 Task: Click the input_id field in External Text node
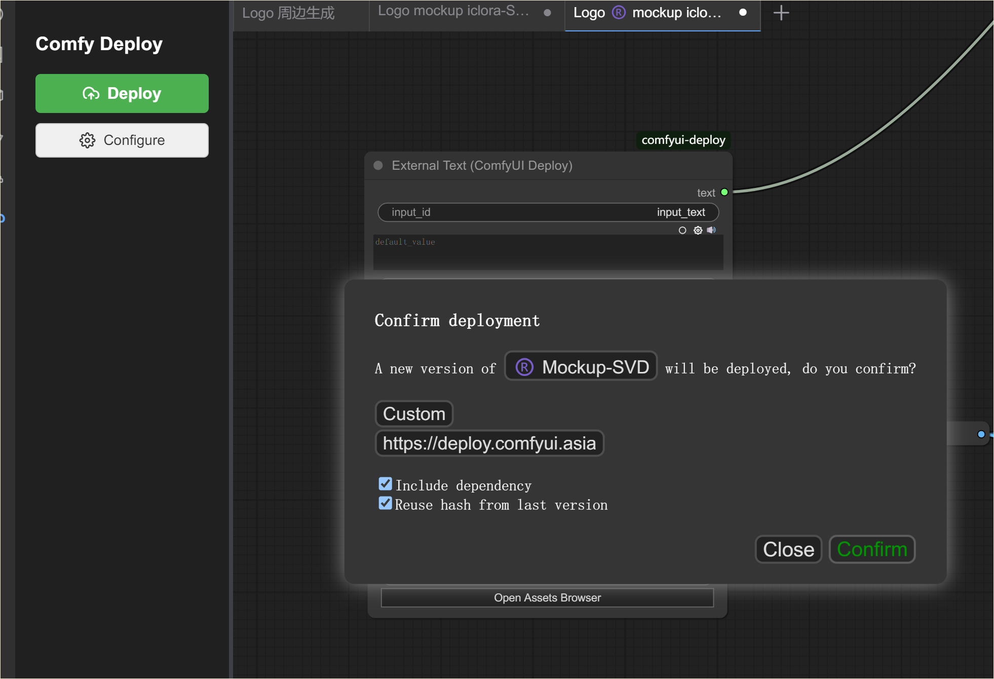click(548, 212)
